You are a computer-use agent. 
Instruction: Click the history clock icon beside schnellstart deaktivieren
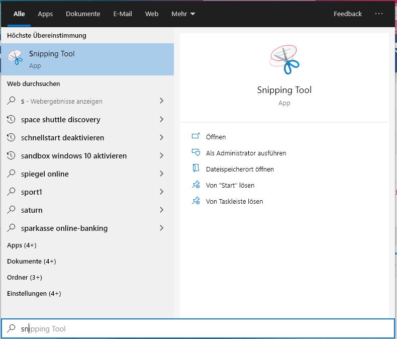[x=11, y=137]
